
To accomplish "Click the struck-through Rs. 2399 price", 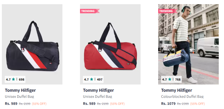I will pos(183,104).
